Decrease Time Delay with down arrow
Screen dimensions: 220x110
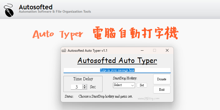84,88
